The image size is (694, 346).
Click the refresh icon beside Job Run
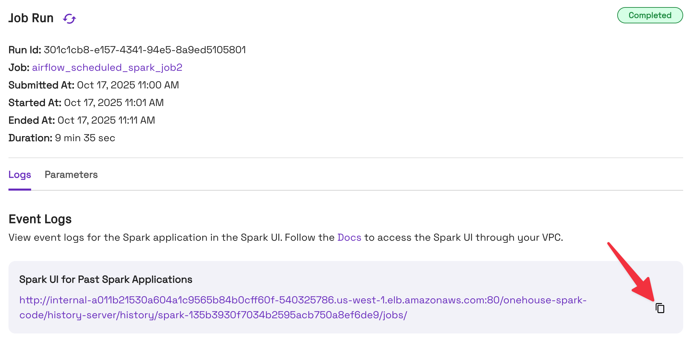coord(69,19)
